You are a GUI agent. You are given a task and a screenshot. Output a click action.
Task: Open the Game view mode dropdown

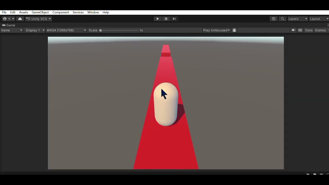[12, 30]
